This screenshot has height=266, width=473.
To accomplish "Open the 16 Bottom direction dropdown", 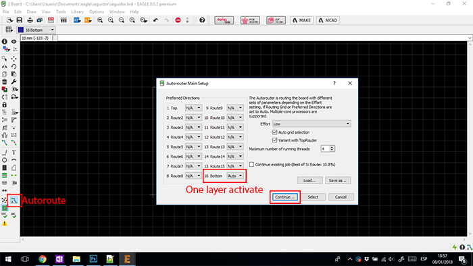I will [235, 176].
